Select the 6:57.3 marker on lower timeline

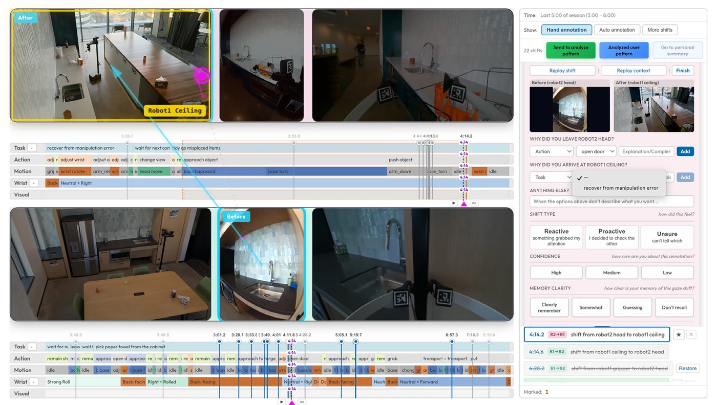click(452, 341)
